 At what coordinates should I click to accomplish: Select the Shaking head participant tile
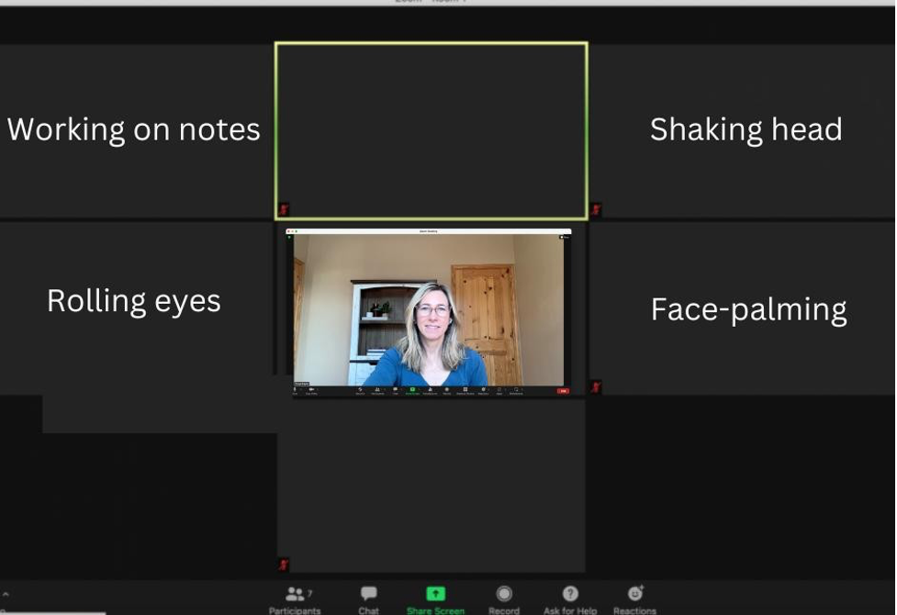[x=742, y=131]
